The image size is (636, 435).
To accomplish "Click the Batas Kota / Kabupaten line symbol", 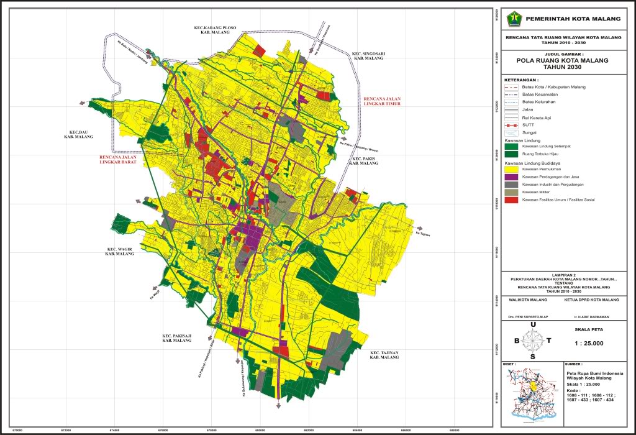I will point(512,87).
